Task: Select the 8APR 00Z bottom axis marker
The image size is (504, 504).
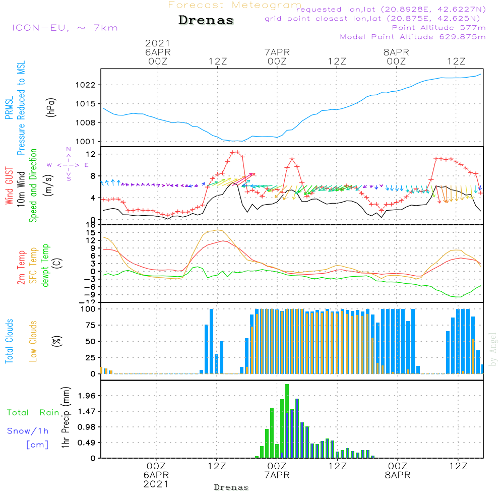Action: tap(398, 471)
